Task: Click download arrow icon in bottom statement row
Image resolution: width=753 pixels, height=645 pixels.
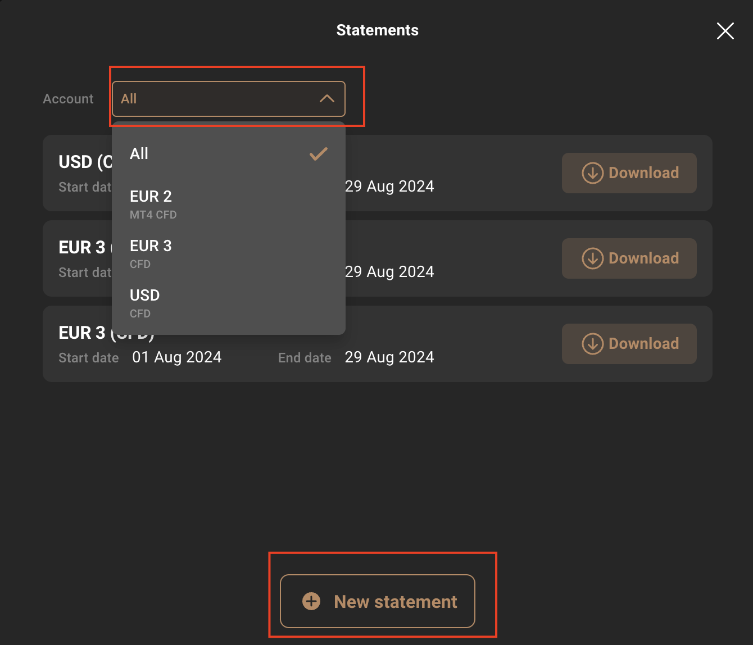Action: point(592,344)
